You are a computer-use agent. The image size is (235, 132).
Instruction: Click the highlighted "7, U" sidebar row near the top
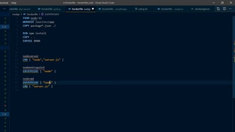pos(4,27)
